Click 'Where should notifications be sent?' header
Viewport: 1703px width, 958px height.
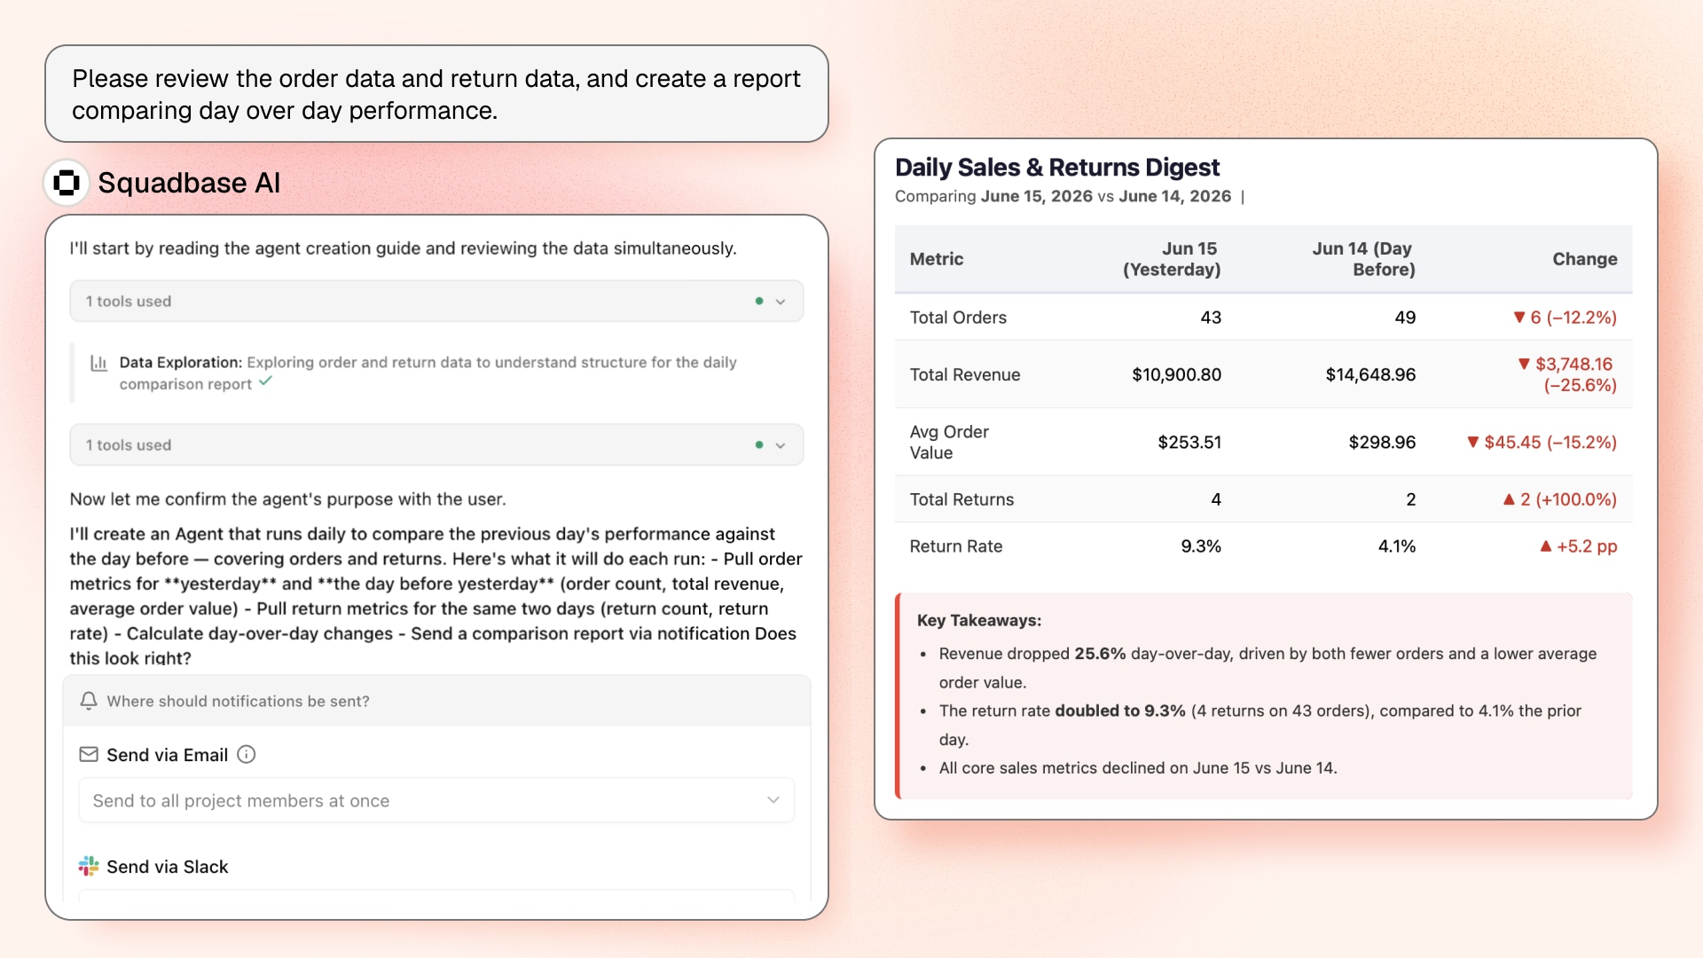tap(436, 701)
